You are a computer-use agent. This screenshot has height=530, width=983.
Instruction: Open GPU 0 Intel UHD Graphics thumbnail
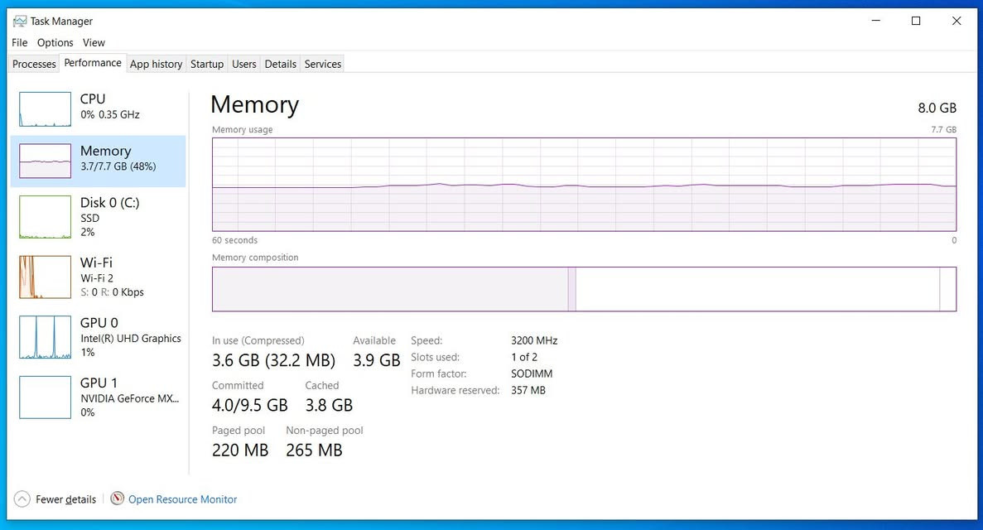pyautogui.click(x=46, y=337)
